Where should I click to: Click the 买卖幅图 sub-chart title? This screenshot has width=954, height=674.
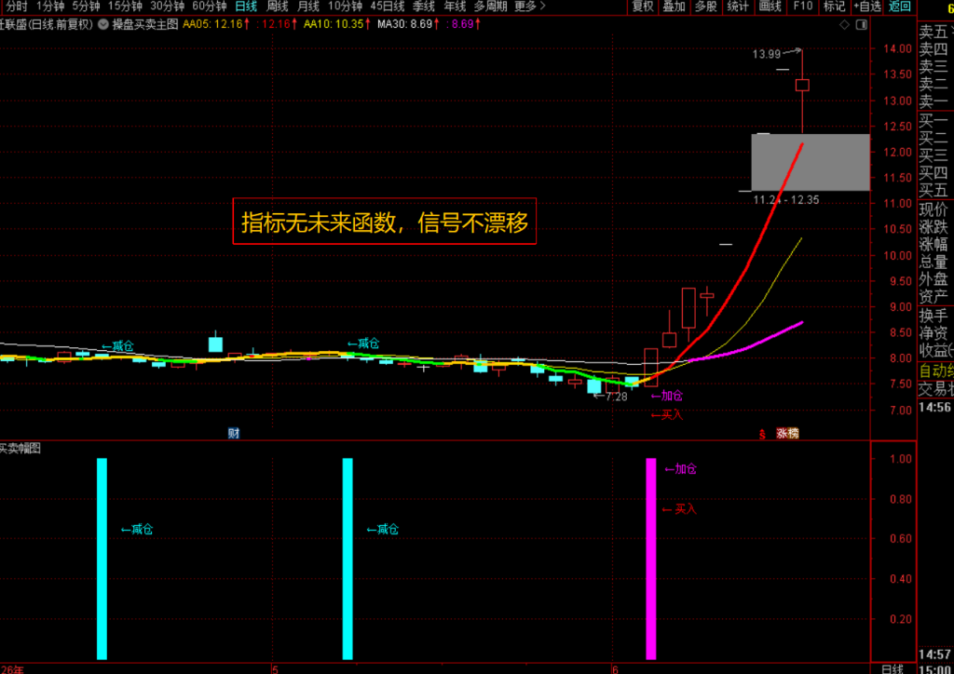click(x=20, y=448)
